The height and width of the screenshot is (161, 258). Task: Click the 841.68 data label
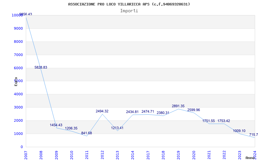point(86,133)
